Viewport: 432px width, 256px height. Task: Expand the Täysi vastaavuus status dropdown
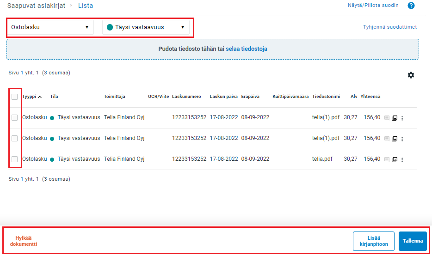146,27
